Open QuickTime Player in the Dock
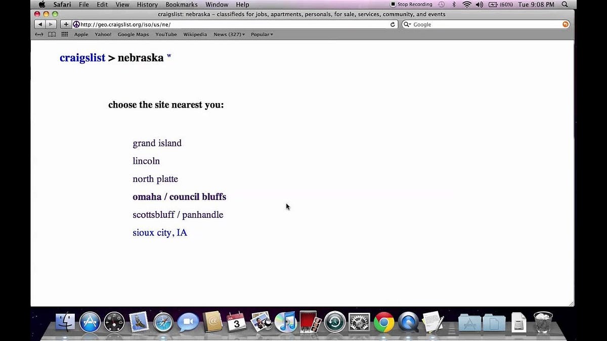Image resolution: width=607 pixels, height=341 pixels. pos(408,322)
